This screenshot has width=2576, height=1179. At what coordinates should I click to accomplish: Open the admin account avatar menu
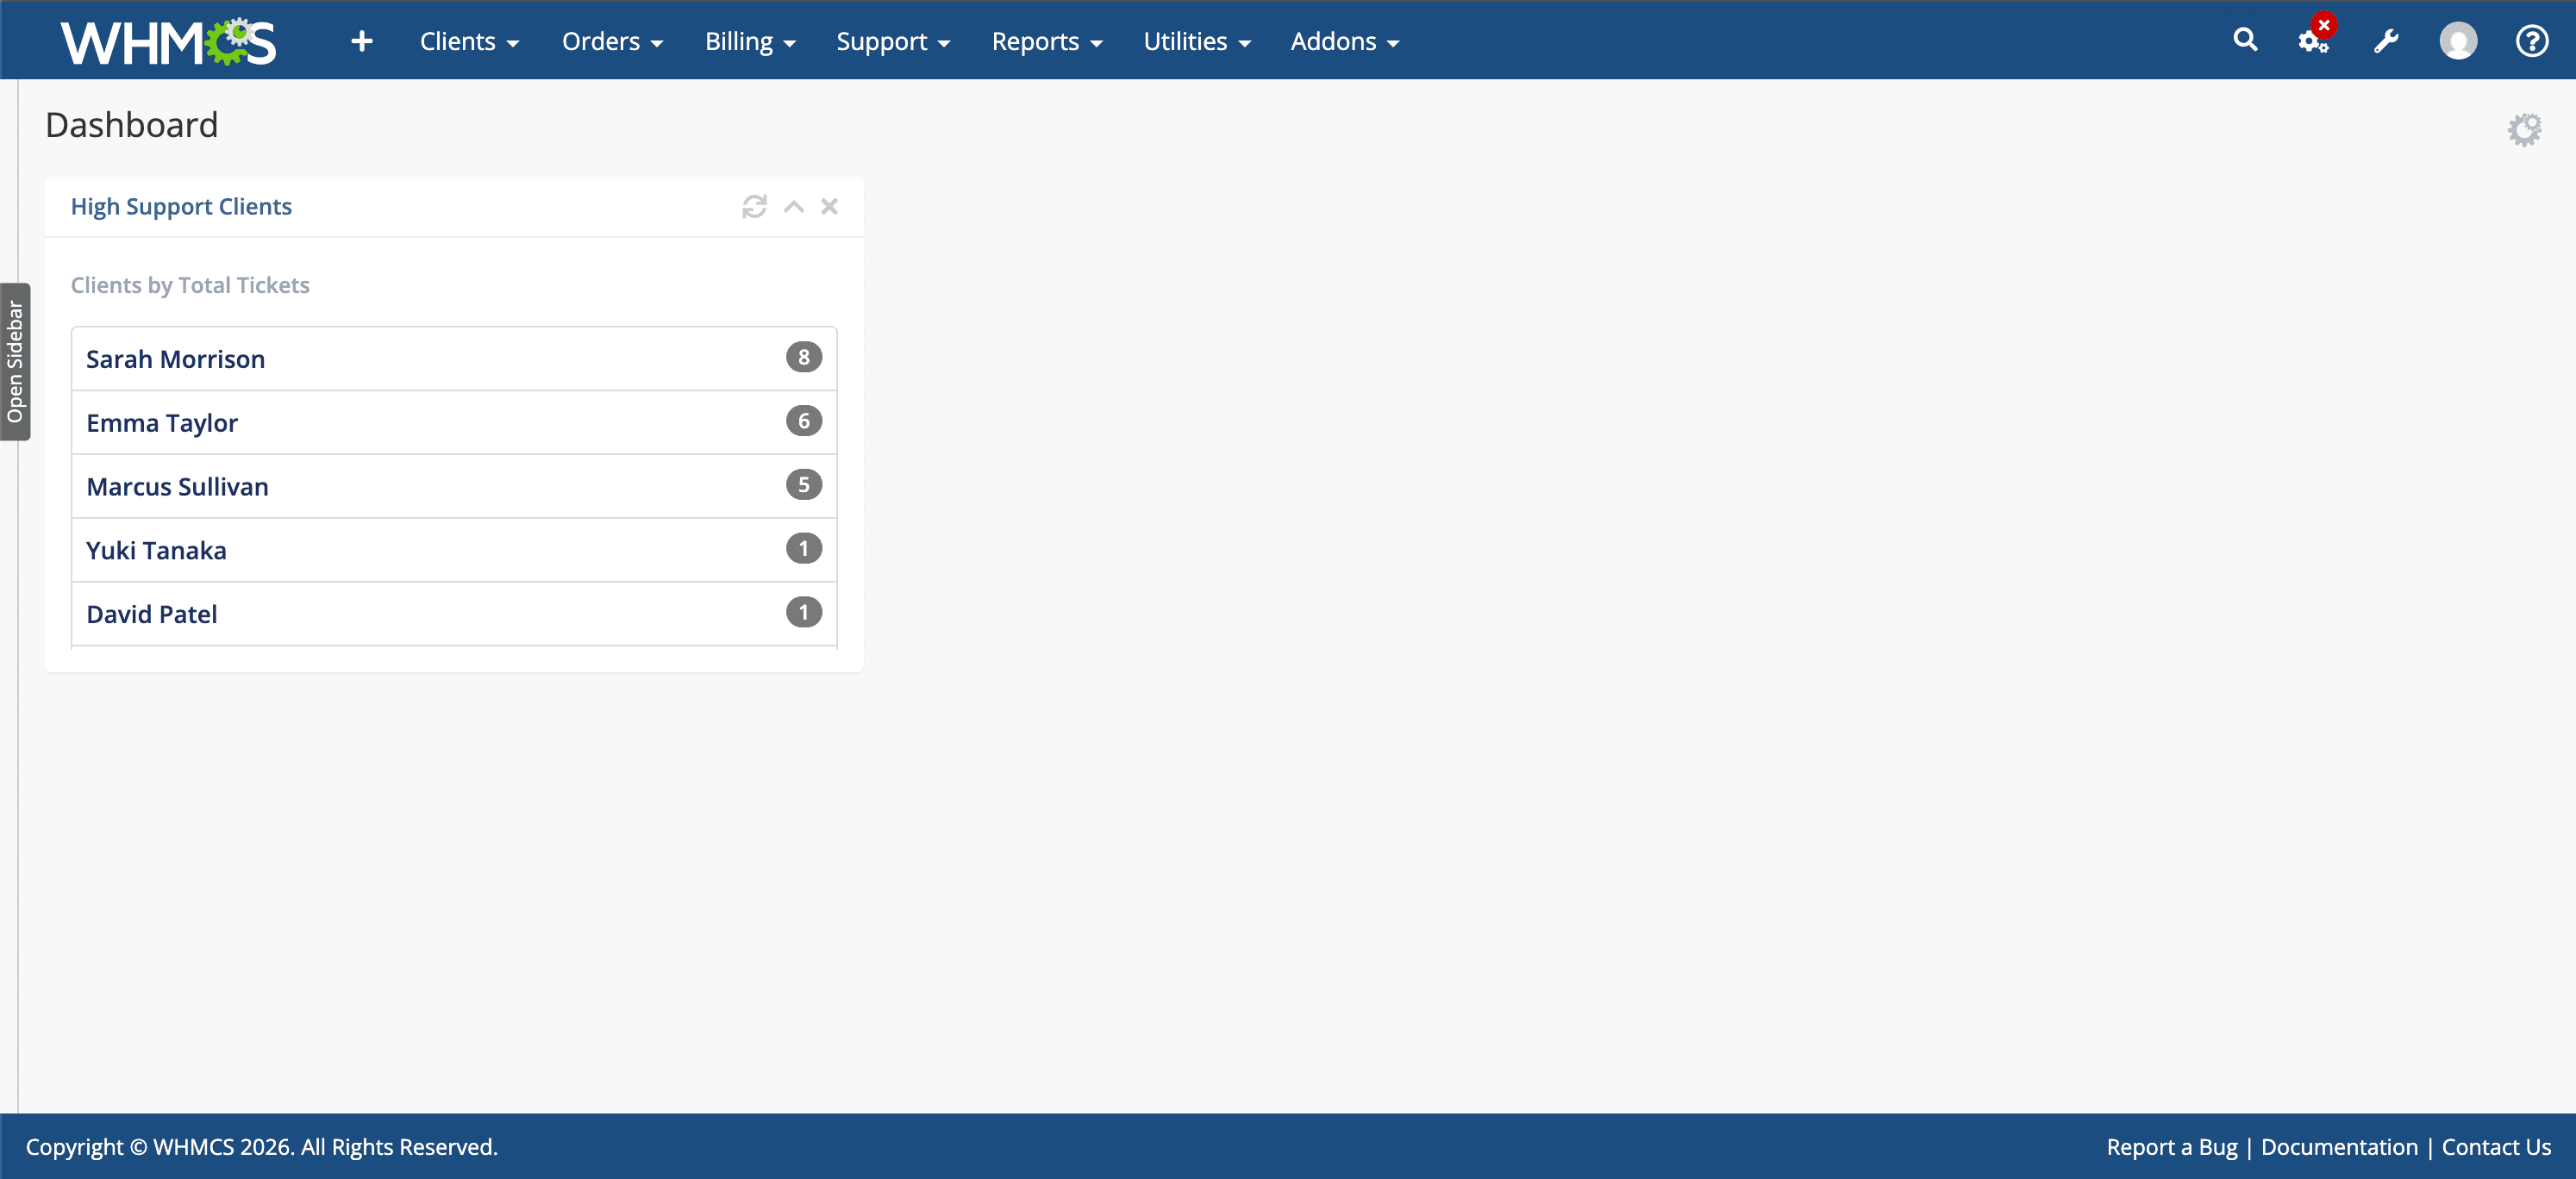[x=2458, y=40]
